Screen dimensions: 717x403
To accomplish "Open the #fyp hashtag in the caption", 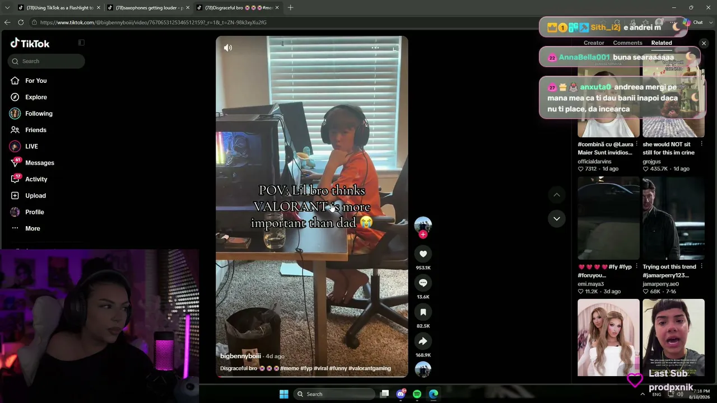I will pos(306,368).
